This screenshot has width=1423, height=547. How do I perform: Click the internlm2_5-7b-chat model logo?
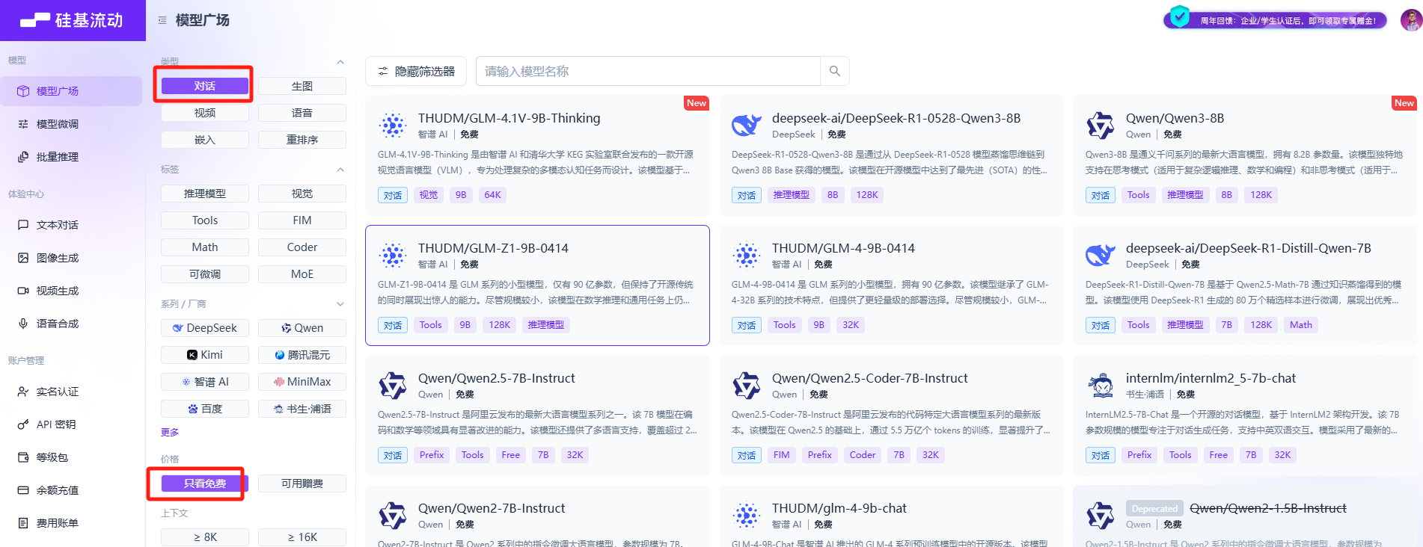pos(1101,386)
